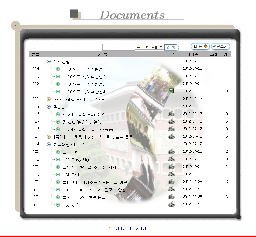This screenshot has width=256, height=237.
Task: Open the post 006.개미 에피소드 2 - 왕국의 탄생
Action: [x=94, y=190]
